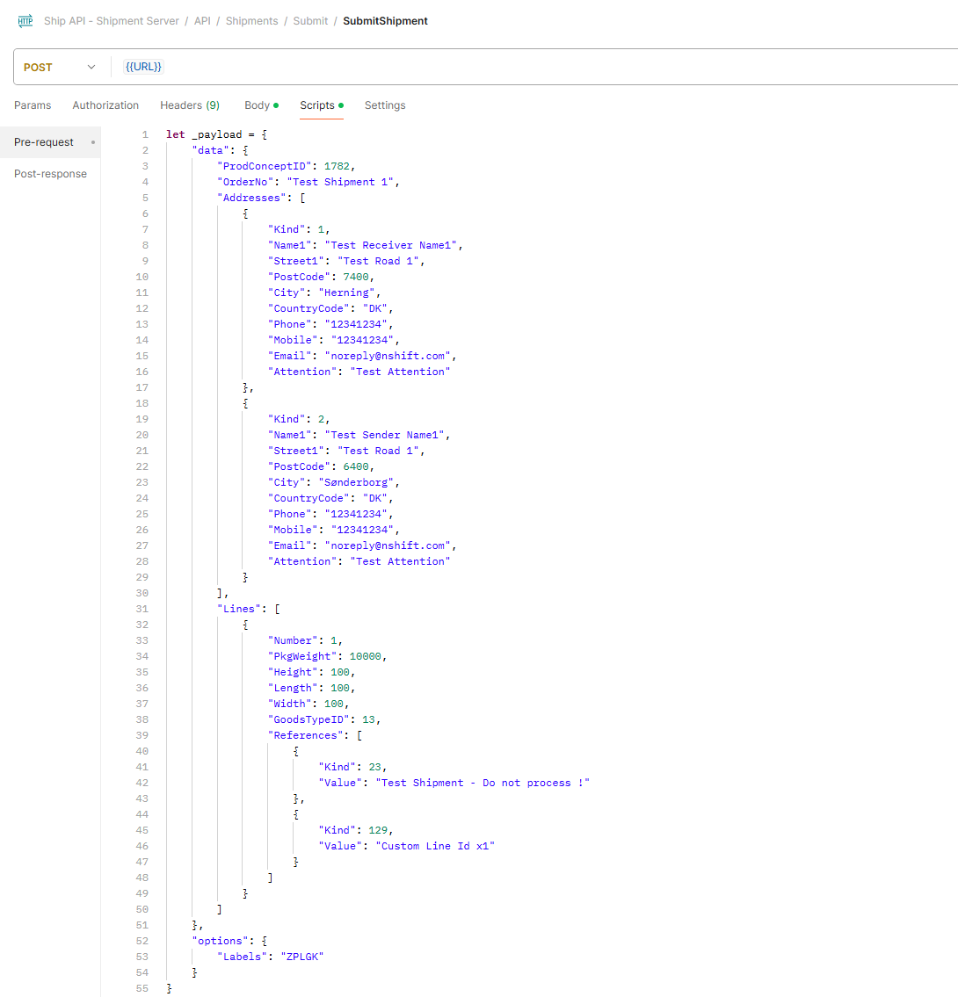Click the {{URL}} request address field
Screen dimensions: 958x997
(x=144, y=68)
